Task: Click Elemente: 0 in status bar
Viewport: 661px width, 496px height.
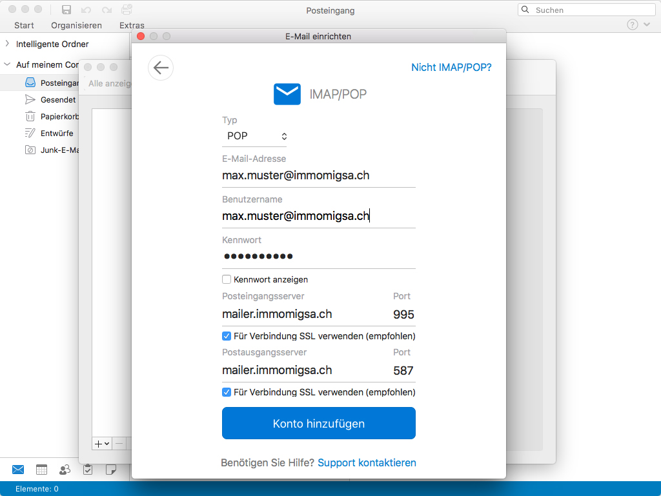Action: (x=37, y=489)
